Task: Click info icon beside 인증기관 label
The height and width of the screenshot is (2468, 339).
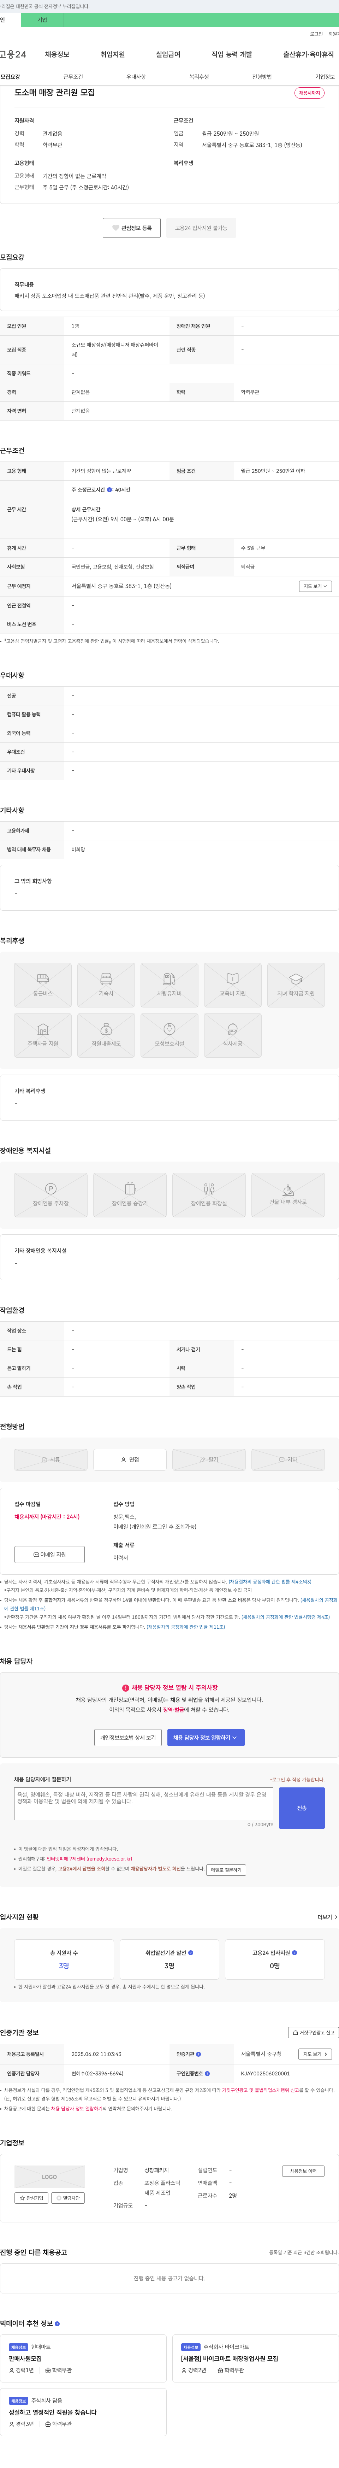Action: pos(198,2054)
